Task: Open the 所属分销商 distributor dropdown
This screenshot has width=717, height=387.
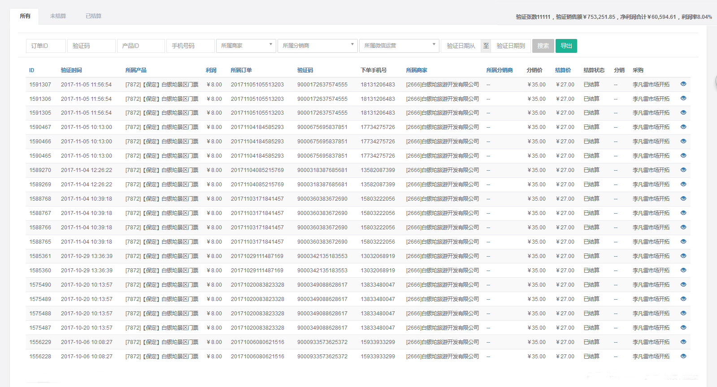Action: point(317,46)
